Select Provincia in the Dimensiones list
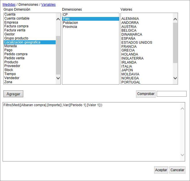Image resolution: width=190 pixels, height=181 pixels. click(70, 27)
